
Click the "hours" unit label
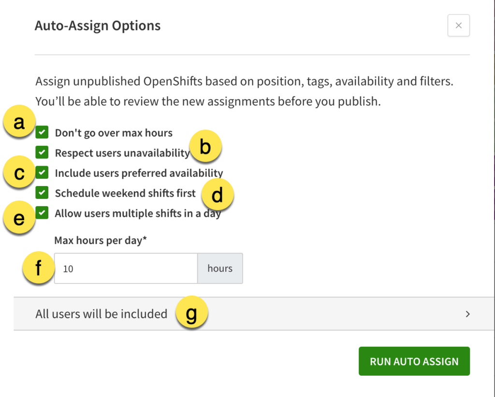pos(219,268)
